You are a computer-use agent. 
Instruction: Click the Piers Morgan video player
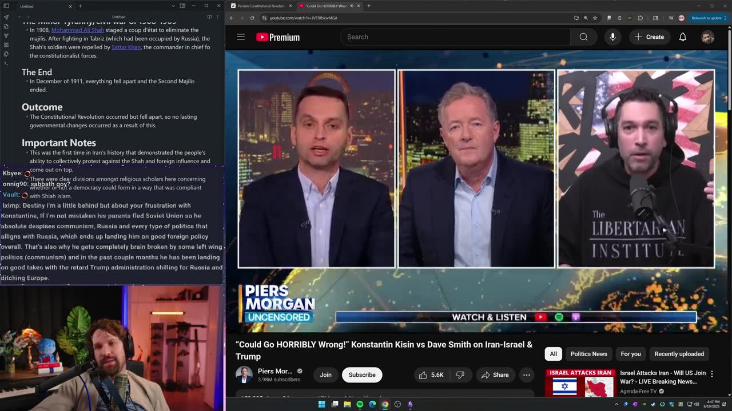pos(476,191)
